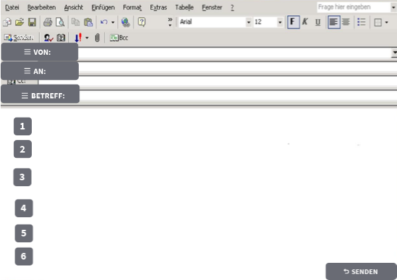397x280 pixels.
Task: Click the Bcc button in toolbar
Action: pyautogui.click(x=119, y=38)
